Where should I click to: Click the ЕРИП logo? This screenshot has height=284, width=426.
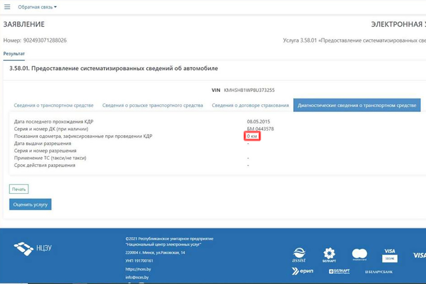coord(302,271)
